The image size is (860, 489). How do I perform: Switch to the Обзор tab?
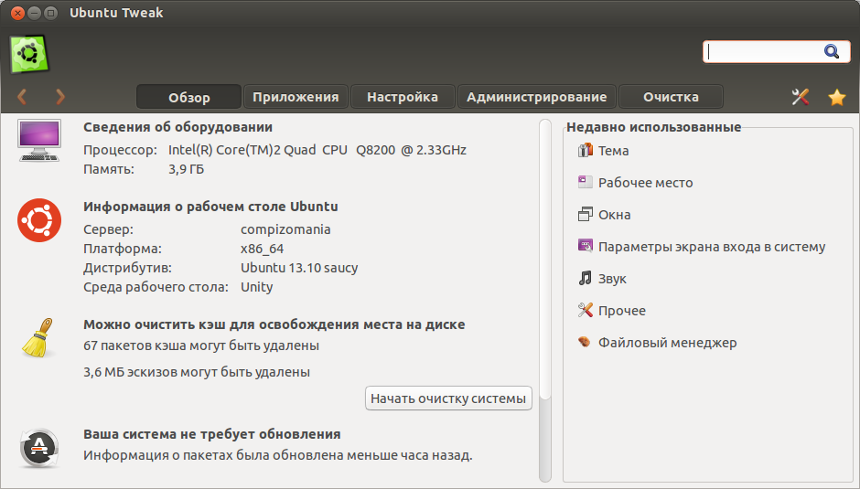tap(188, 97)
